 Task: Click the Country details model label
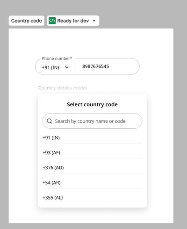(62, 88)
